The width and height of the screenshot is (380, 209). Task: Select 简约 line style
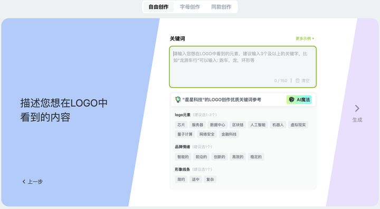click(x=181, y=180)
